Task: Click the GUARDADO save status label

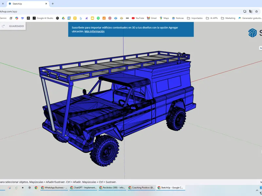Action: point(16,26)
